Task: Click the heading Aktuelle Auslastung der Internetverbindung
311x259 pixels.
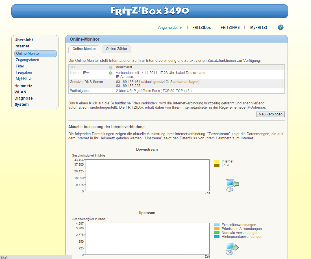Action: point(106,127)
